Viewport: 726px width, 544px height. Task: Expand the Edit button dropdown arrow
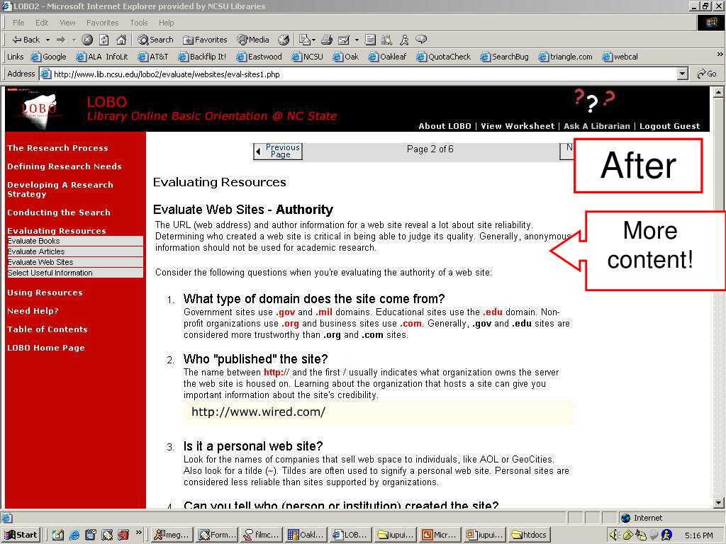357,40
